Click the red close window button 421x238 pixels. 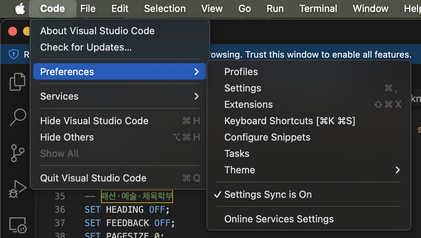click(x=13, y=31)
